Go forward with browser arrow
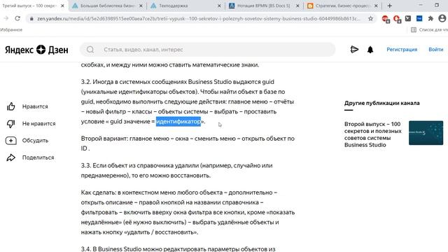448x252 pixels. point(6,19)
